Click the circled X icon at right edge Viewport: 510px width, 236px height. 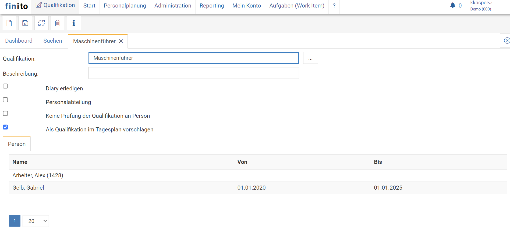click(x=507, y=40)
